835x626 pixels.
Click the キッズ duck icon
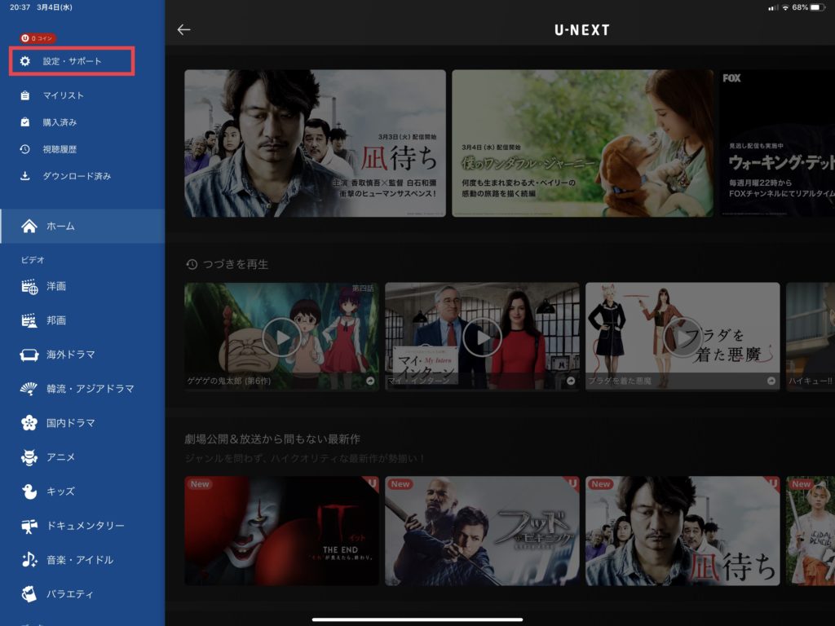[x=29, y=492]
